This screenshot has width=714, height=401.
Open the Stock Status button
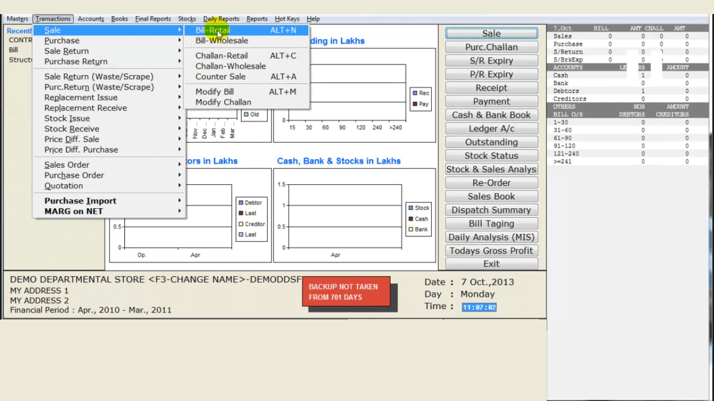pyautogui.click(x=491, y=156)
